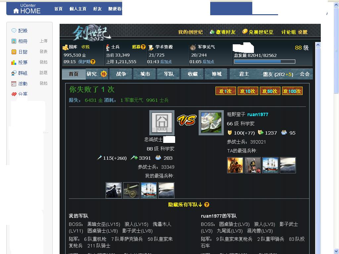Open the 公会 tab

pyautogui.click(x=305, y=74)
